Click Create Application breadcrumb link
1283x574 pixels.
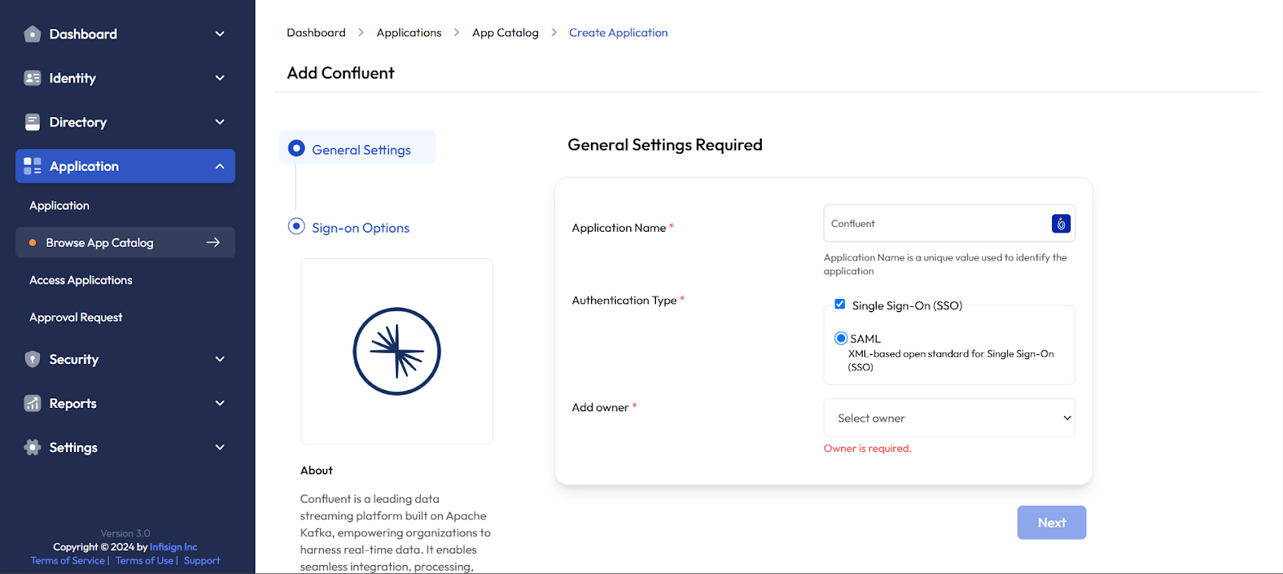click(618, 33)
